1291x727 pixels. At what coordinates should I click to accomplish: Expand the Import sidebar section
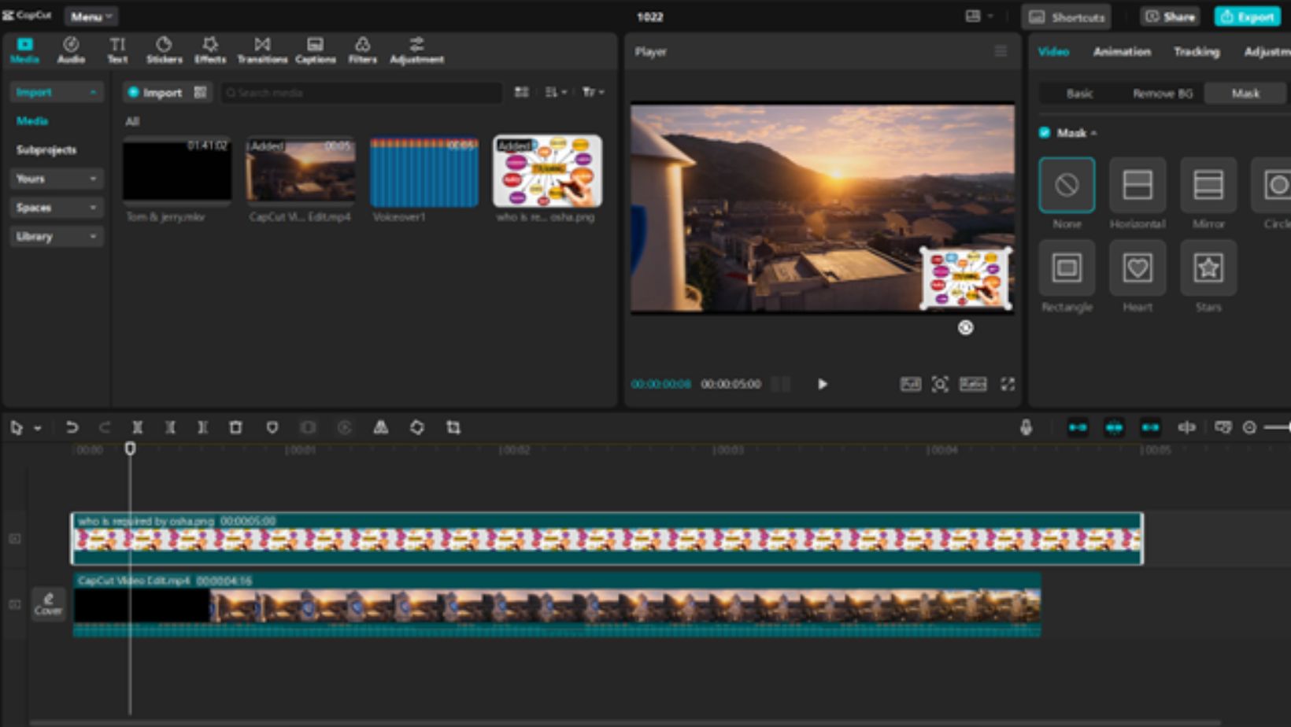pos(56,92)
